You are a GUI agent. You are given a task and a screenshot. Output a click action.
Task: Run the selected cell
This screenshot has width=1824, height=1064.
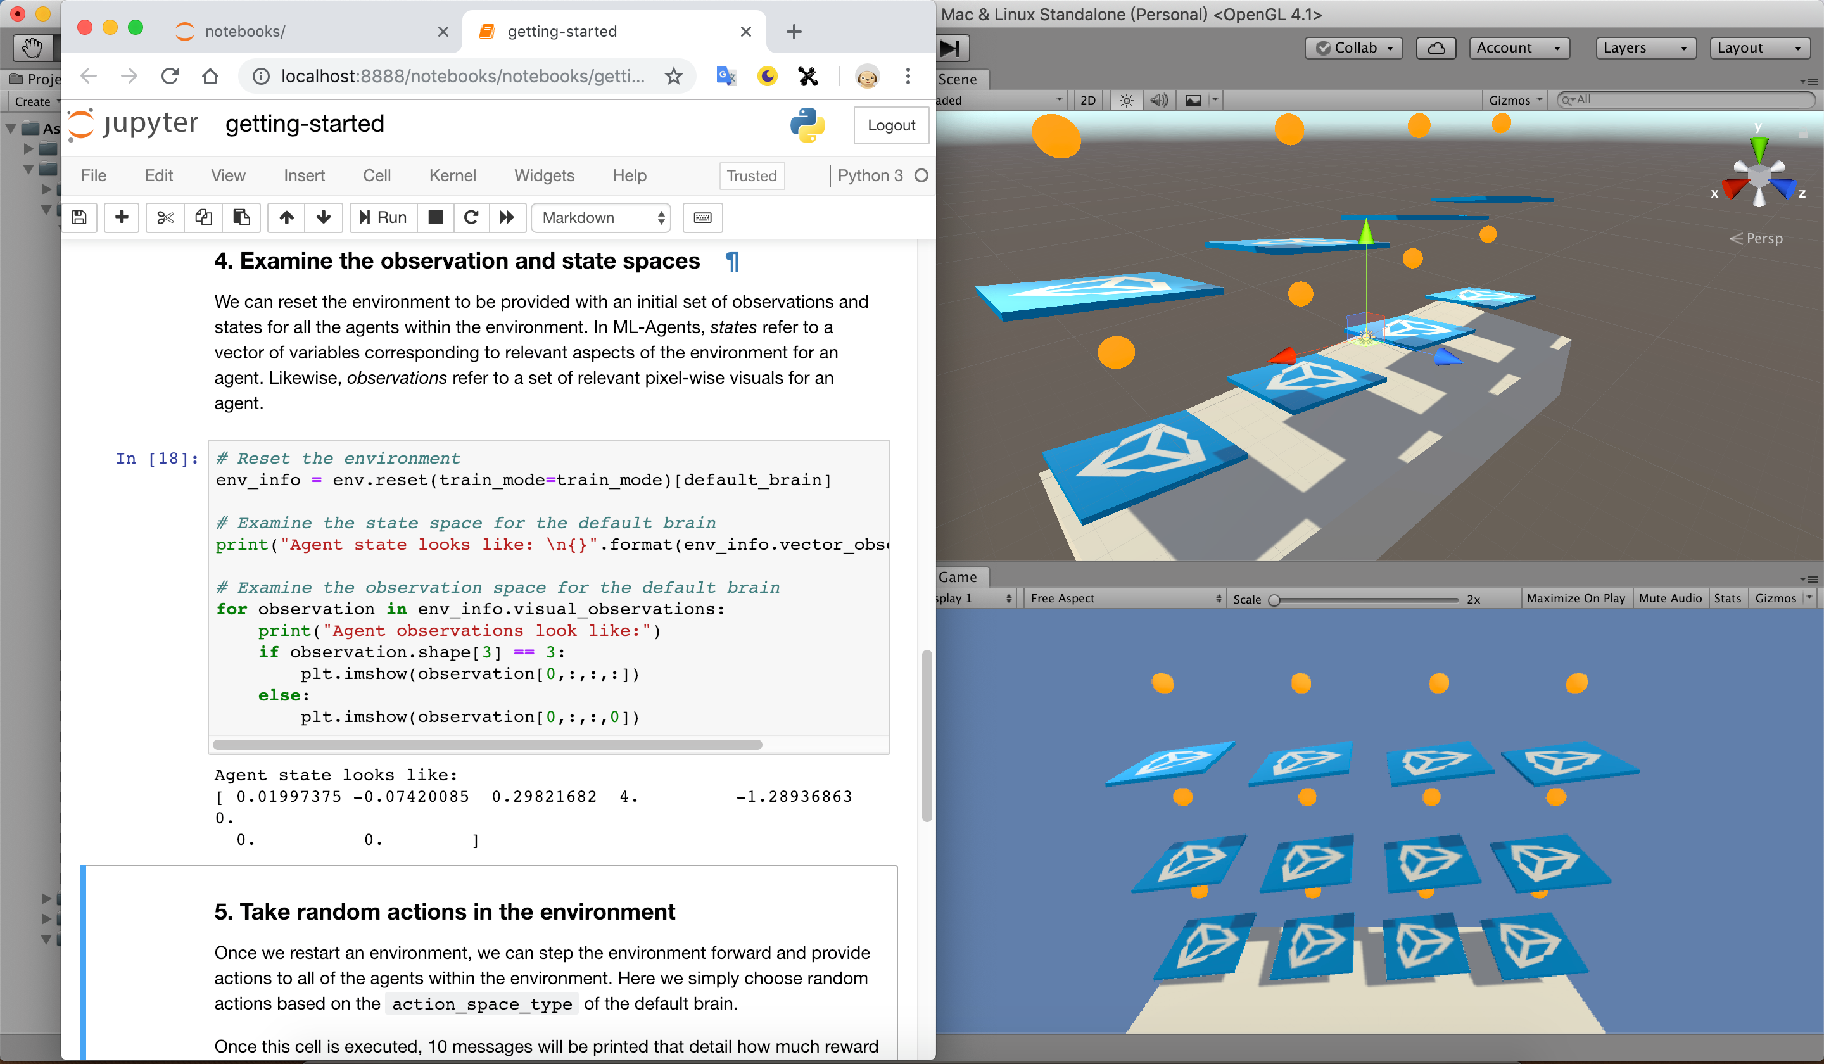(384, 217)
